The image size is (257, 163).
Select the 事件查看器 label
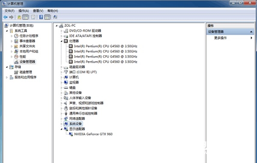click(27, 41)
